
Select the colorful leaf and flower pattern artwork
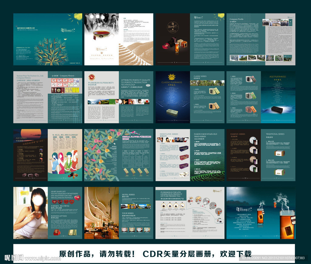pyautogui.click(x=101, y=155)
